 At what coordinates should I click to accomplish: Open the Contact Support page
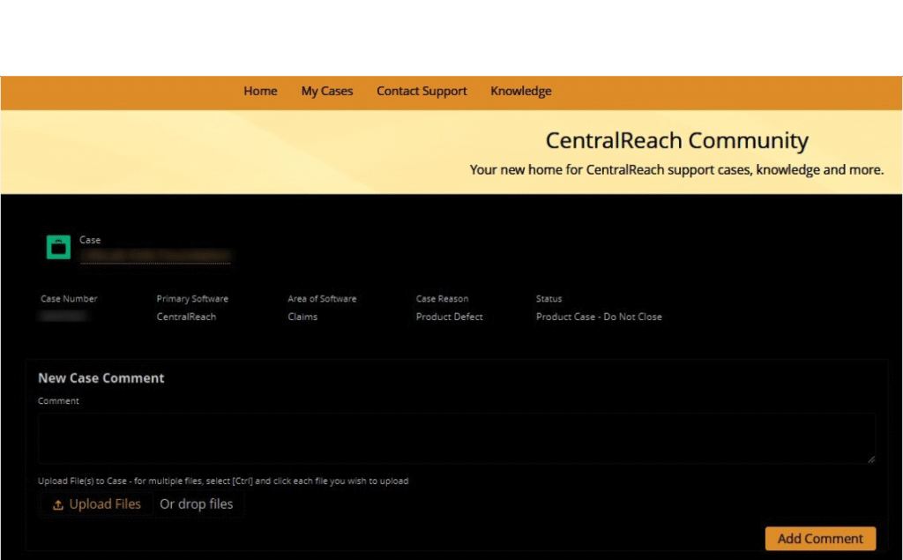422,91
